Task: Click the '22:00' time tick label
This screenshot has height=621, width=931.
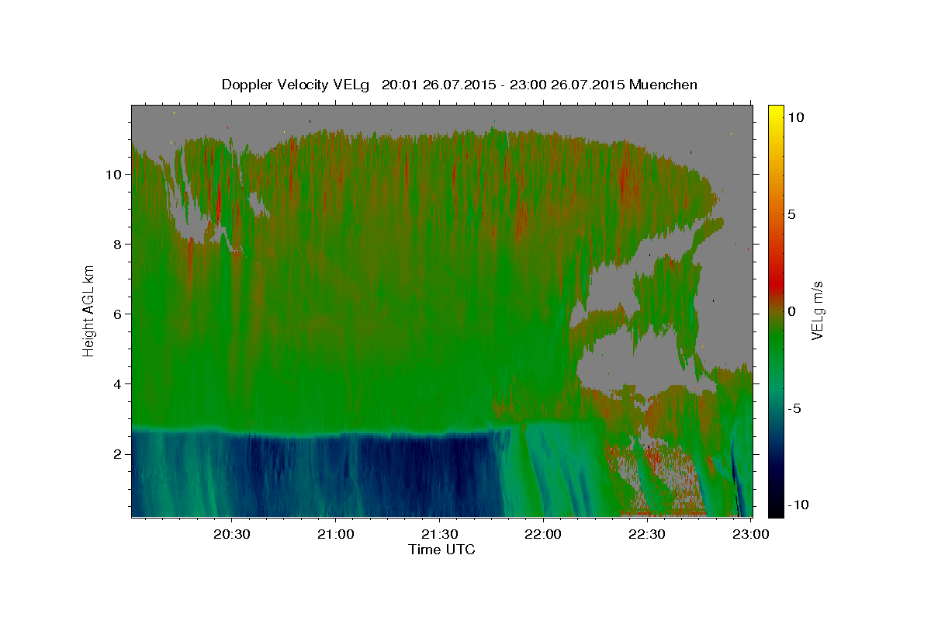Action: point(543,534)
